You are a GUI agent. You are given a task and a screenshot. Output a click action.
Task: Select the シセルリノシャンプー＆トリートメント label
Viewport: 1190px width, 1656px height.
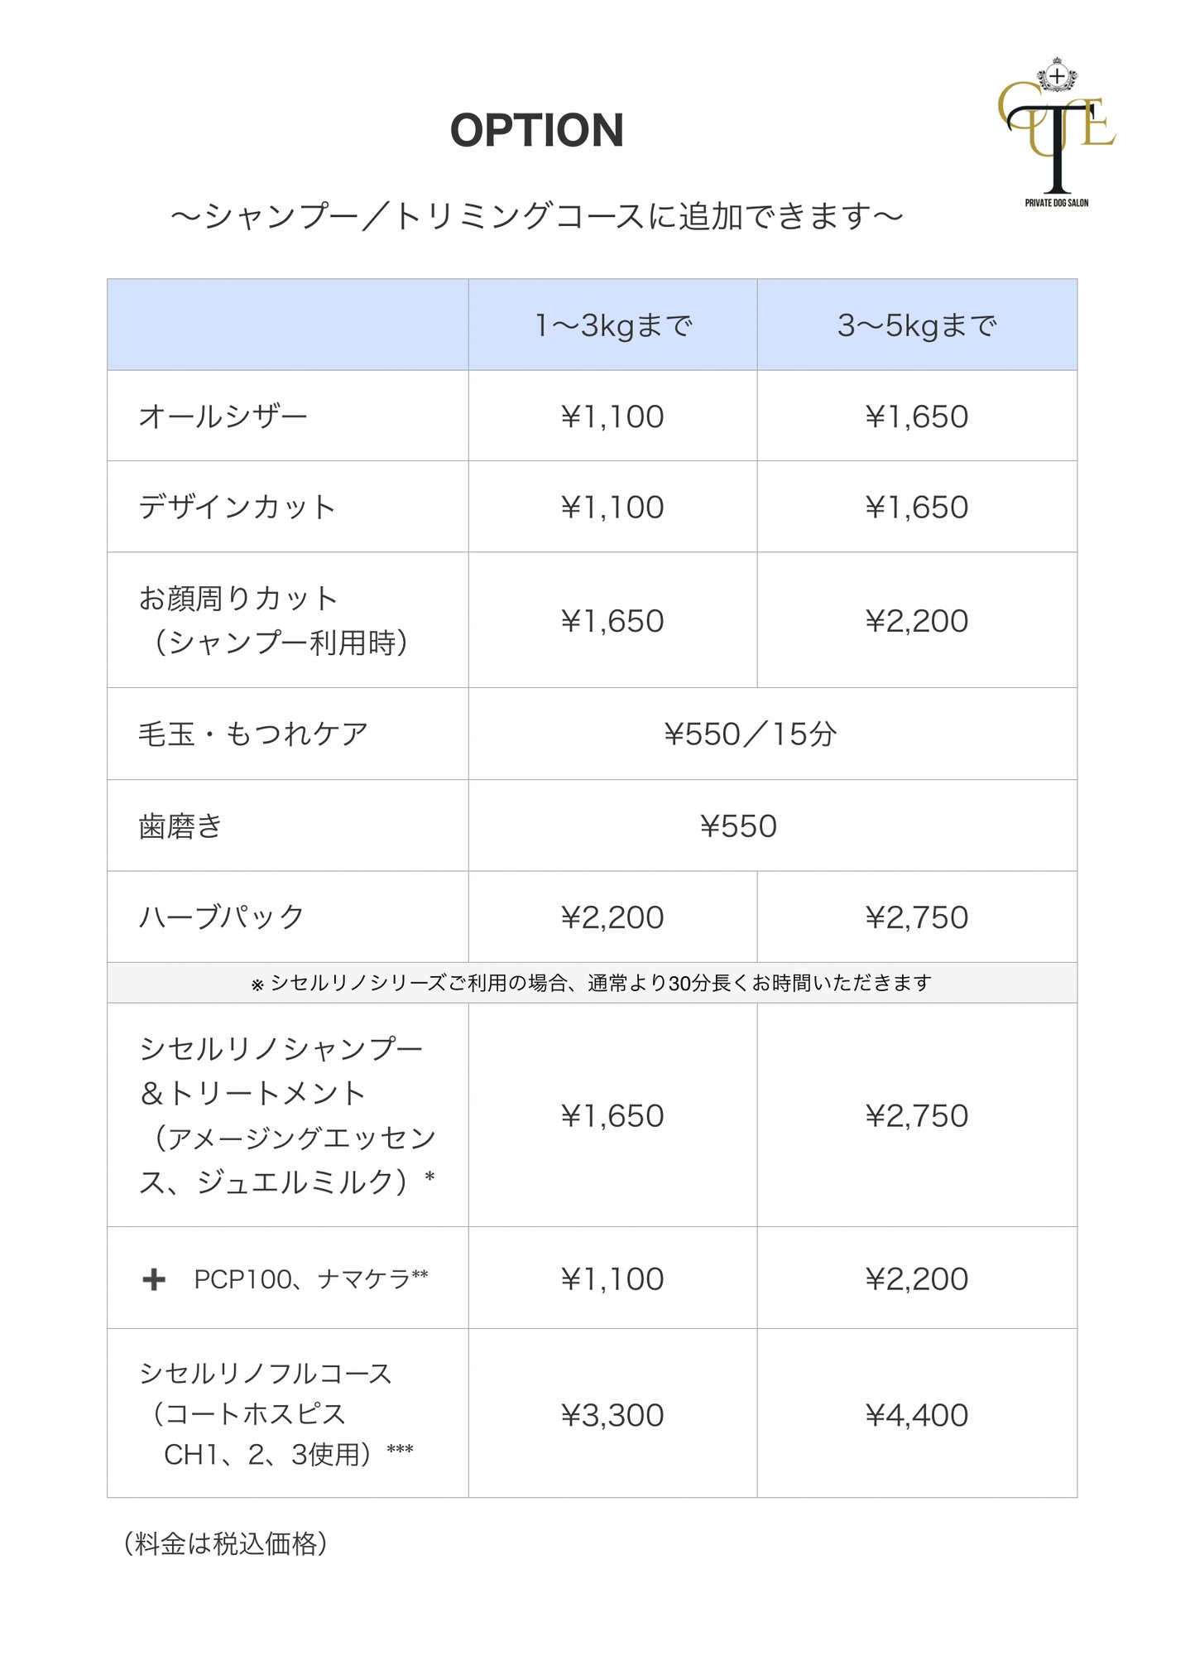[287, 1115]
